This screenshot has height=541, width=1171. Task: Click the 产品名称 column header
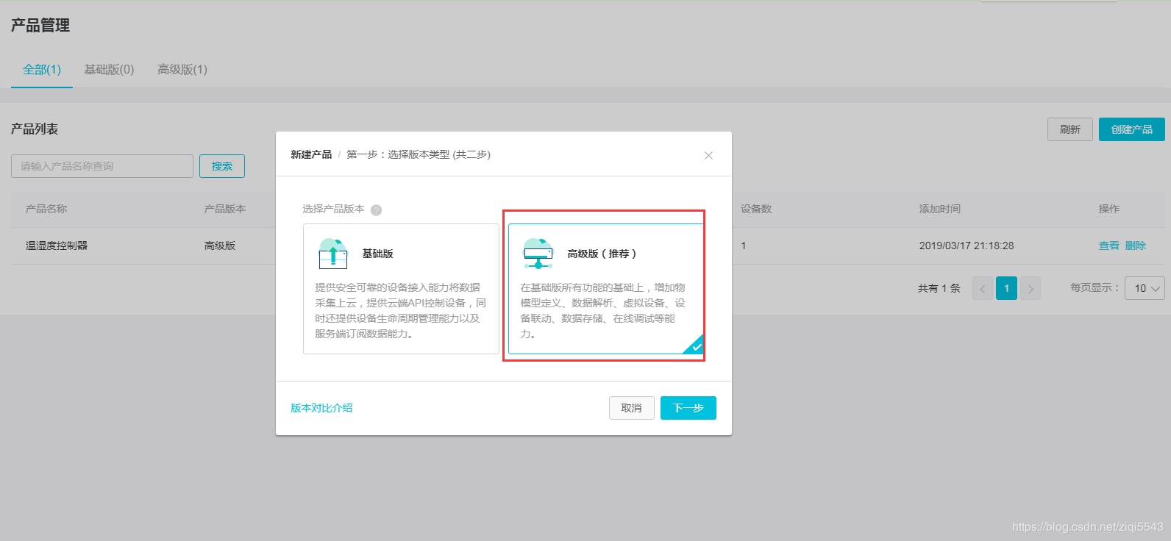click(46, 209)
